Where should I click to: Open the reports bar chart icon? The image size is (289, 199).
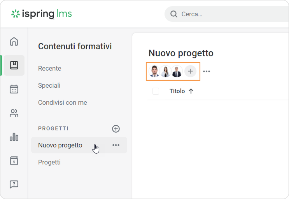point(14,137)
